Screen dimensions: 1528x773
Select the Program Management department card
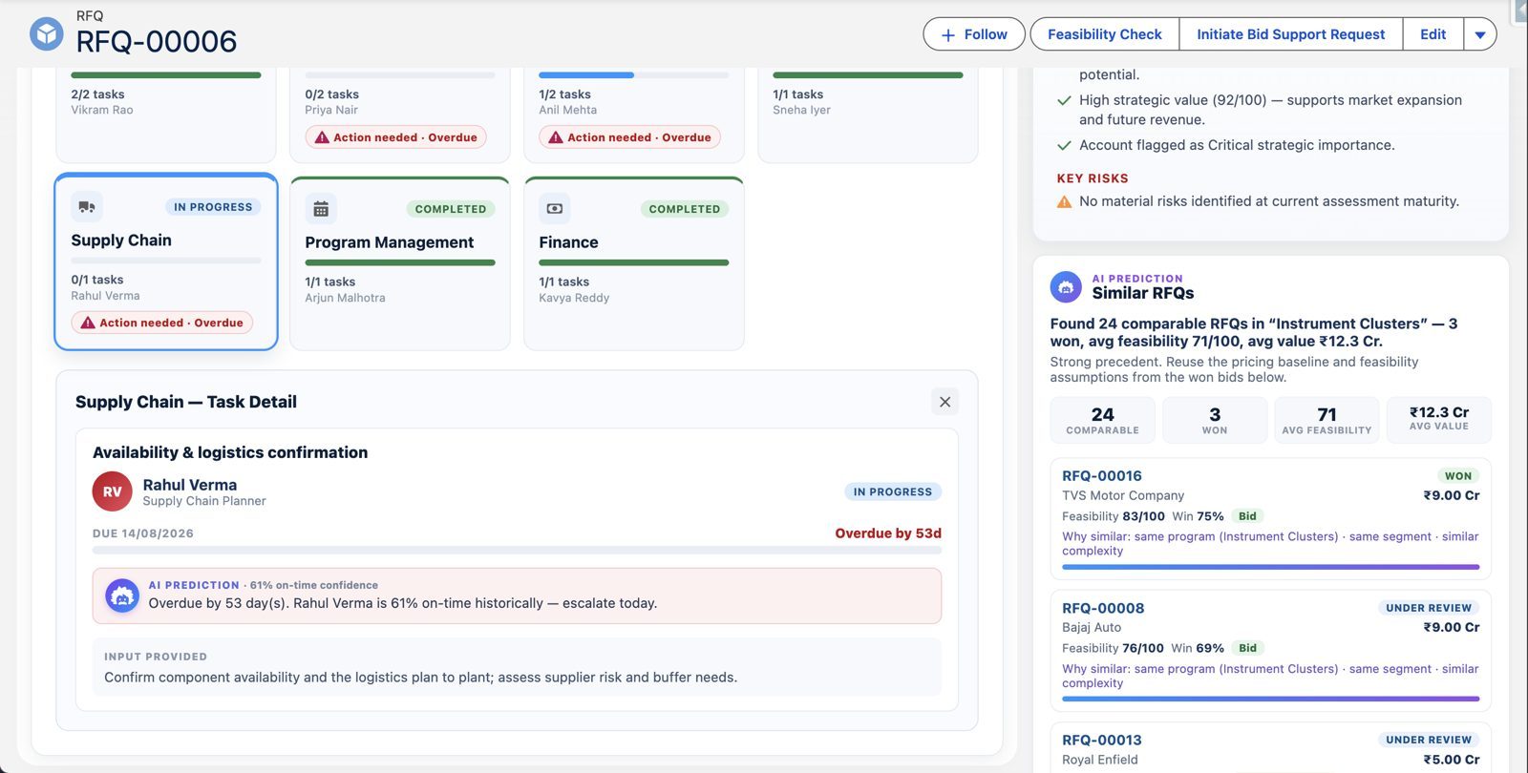click(400, 263)
